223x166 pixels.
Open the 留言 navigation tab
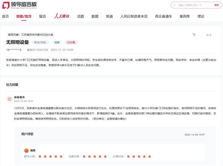click(x=42, y=16)
